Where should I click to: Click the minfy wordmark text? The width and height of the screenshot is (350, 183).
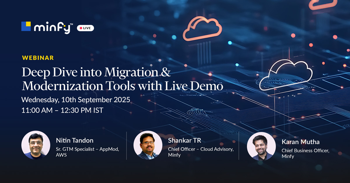pos(53,27)
